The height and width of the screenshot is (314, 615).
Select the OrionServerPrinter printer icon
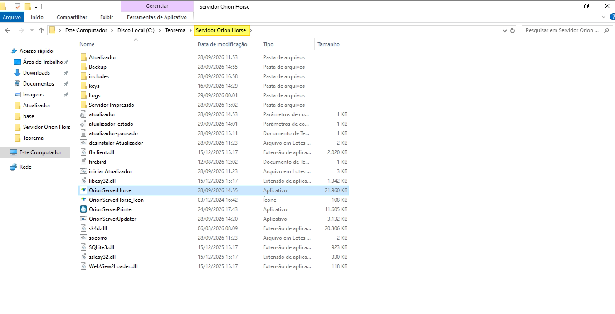(x=83, y=209)
